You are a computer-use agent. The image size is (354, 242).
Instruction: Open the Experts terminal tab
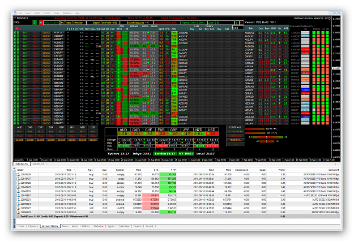[x=137, y=226]
